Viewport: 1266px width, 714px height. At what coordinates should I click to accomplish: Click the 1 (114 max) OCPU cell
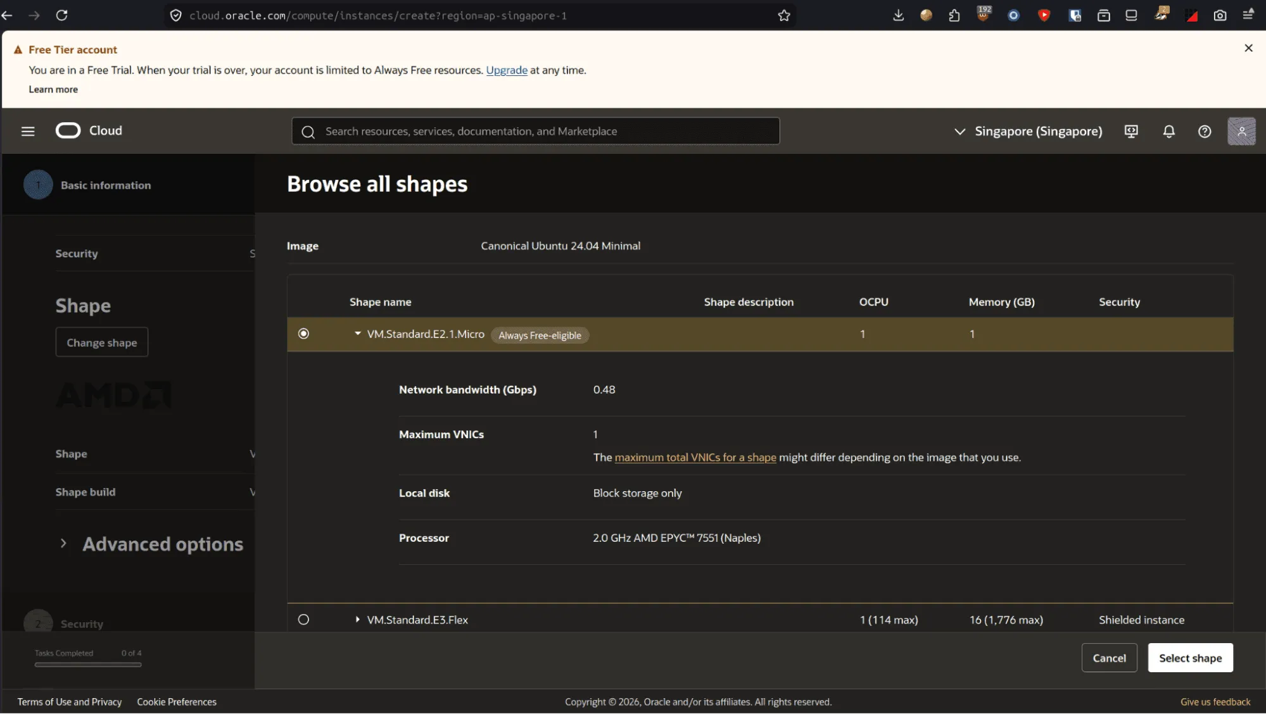coord(889,620)
